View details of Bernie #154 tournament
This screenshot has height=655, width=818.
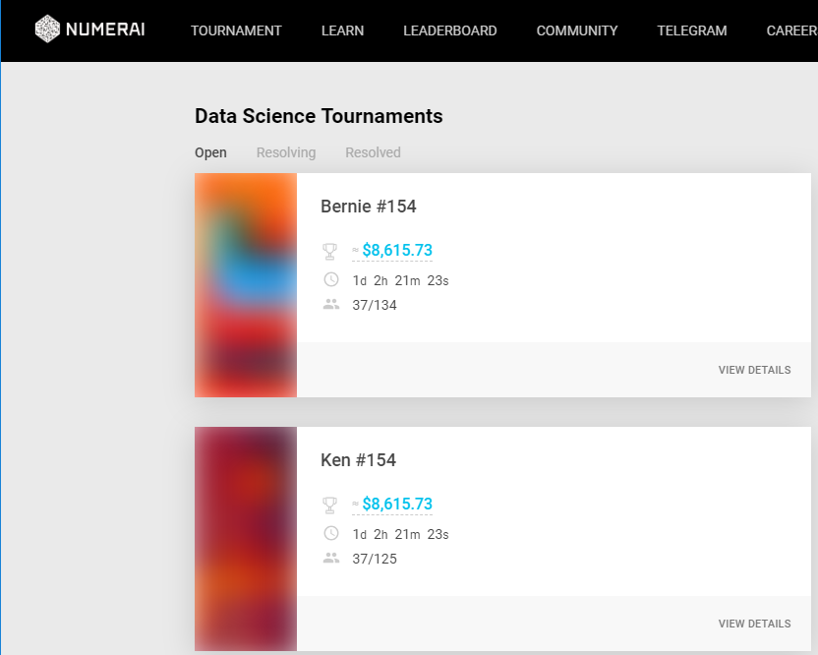[754, 370]
